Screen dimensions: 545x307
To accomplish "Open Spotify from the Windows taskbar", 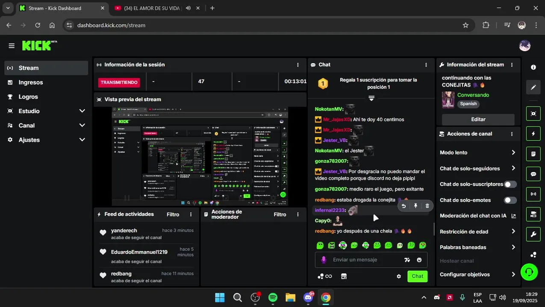I will [273, 297].
